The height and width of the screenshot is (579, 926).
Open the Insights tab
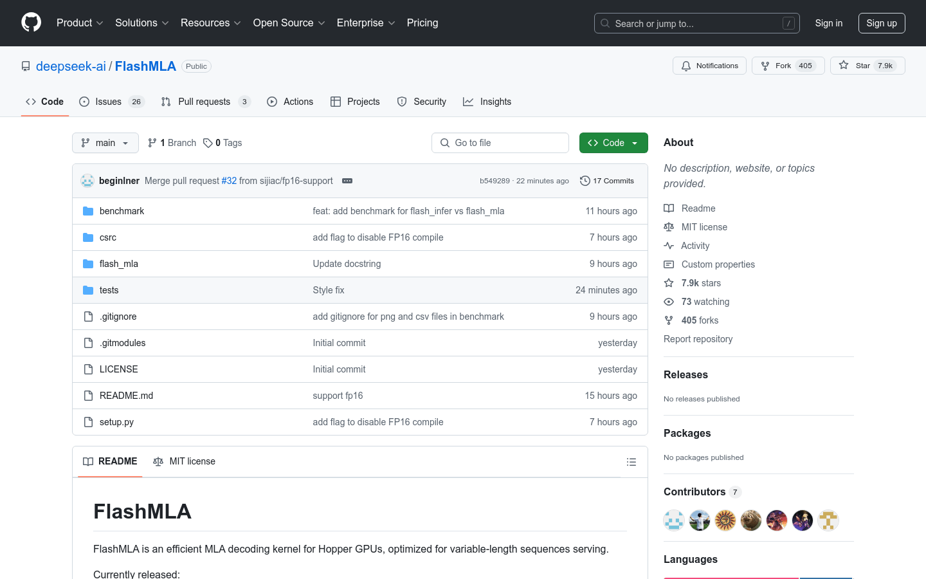[x=487, y=102]
